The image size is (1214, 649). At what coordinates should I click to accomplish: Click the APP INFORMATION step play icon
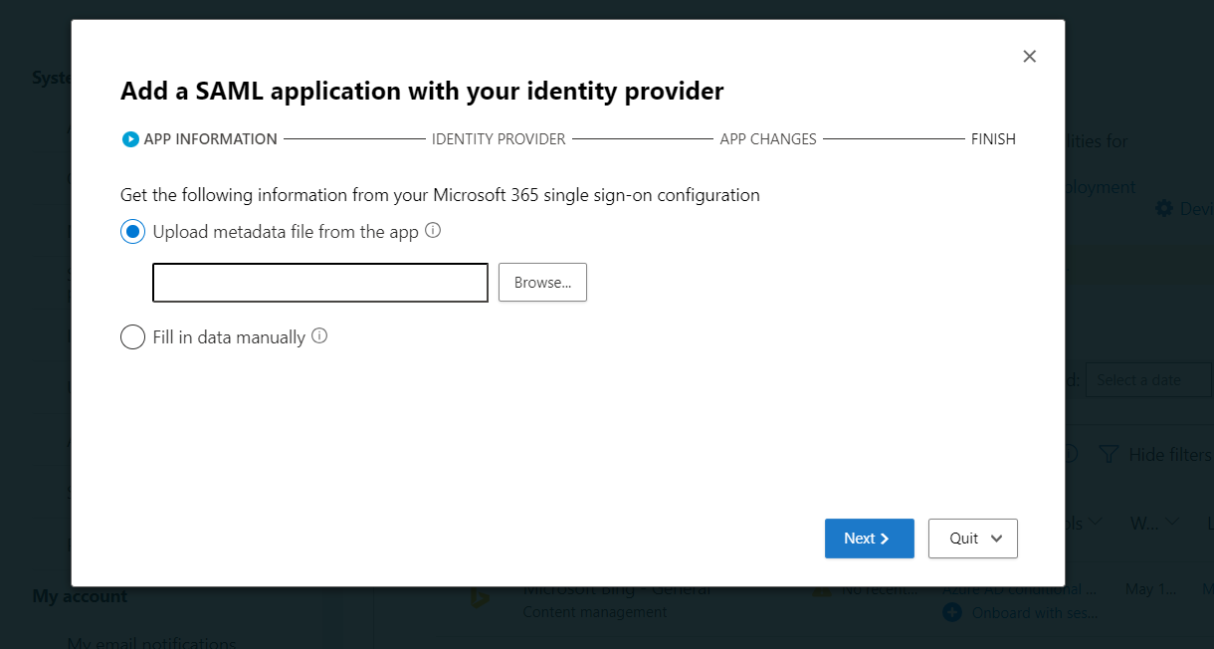point(130,139)
